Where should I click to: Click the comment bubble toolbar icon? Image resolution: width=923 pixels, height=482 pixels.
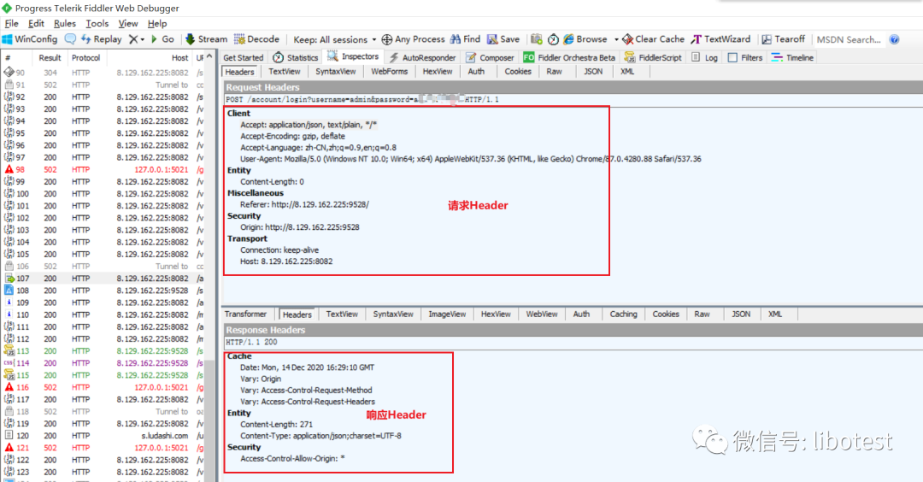70,39
